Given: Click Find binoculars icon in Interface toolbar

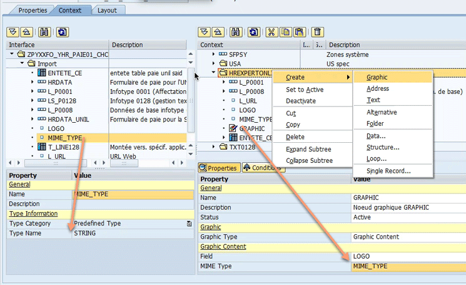Looking at the screenshot, I should point(44,31).
